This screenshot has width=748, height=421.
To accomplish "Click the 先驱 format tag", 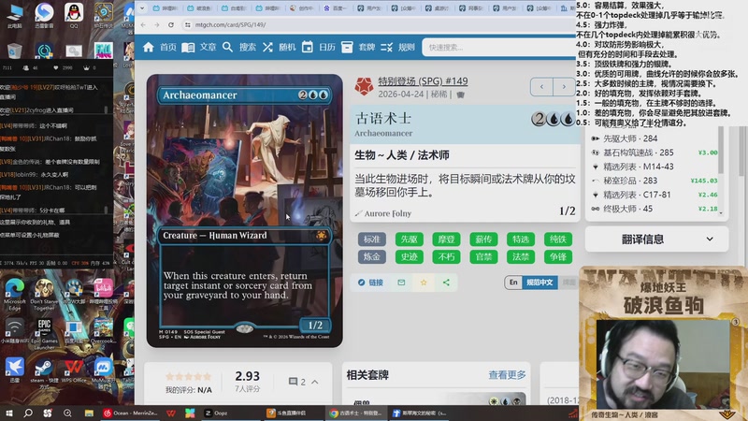I will [410, 240].
